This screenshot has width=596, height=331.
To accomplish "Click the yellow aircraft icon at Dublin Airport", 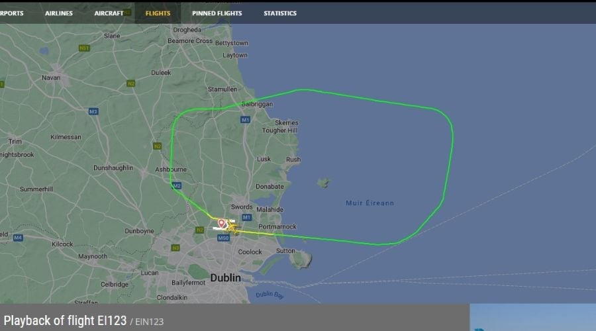I will pos(232,228).
